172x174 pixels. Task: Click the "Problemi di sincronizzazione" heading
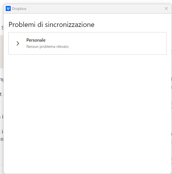point(51,25)
